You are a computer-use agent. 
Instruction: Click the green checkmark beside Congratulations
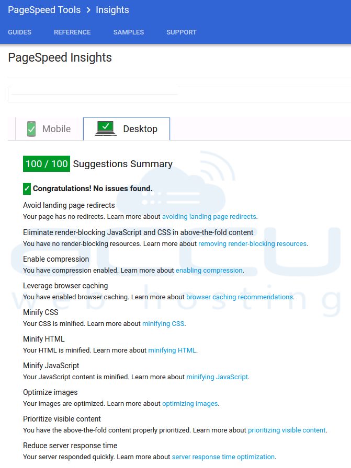27,189
